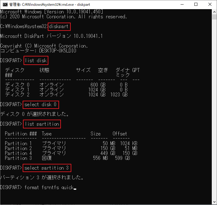Click the '回復' partition type text

pyautogui.click(x=47, y=158)
